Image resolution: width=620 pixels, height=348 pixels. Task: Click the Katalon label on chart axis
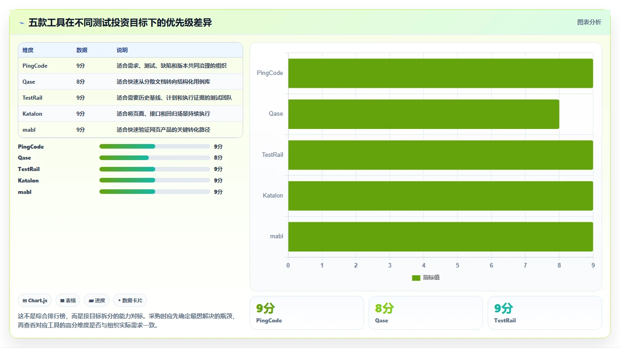tap(273, 196)
